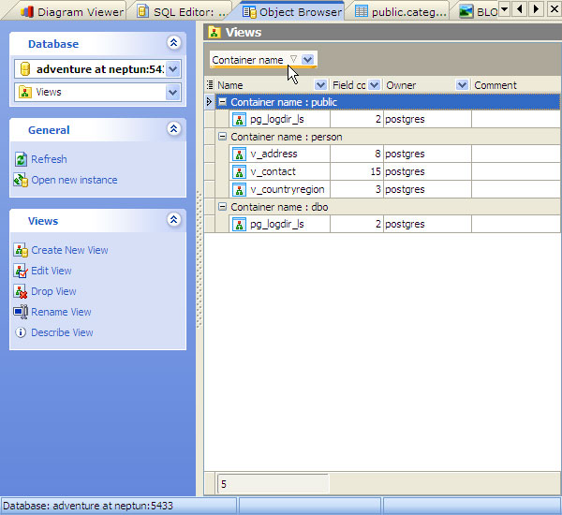562x515 pixels.
Task: Click view icon of pg_logdir_ls in public
Action: tap(239, 119)
